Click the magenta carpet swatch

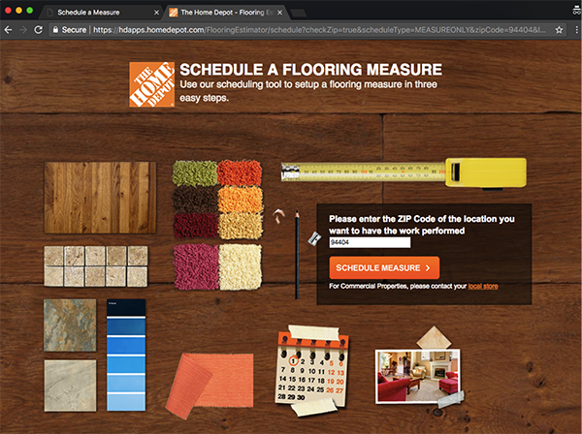click(196, 266)
